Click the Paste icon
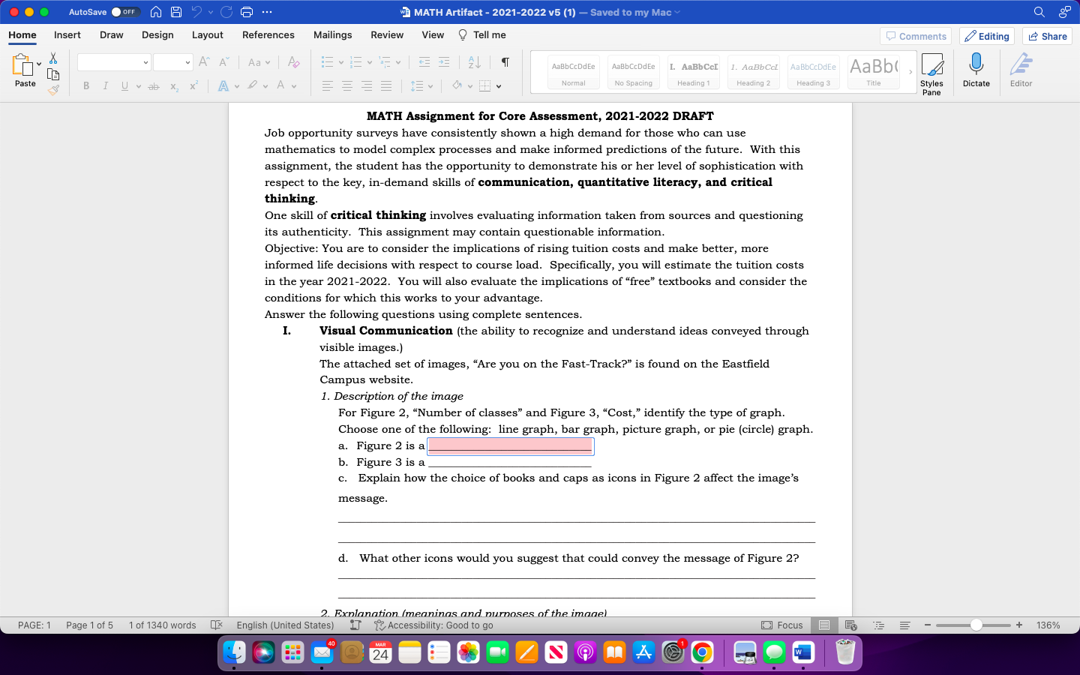1080x675 pixels. pyautogui.click(x=25, y=67)
